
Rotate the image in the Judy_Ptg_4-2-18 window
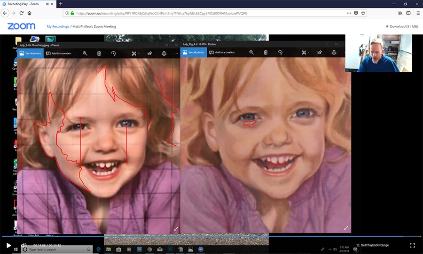click(280, 52)
